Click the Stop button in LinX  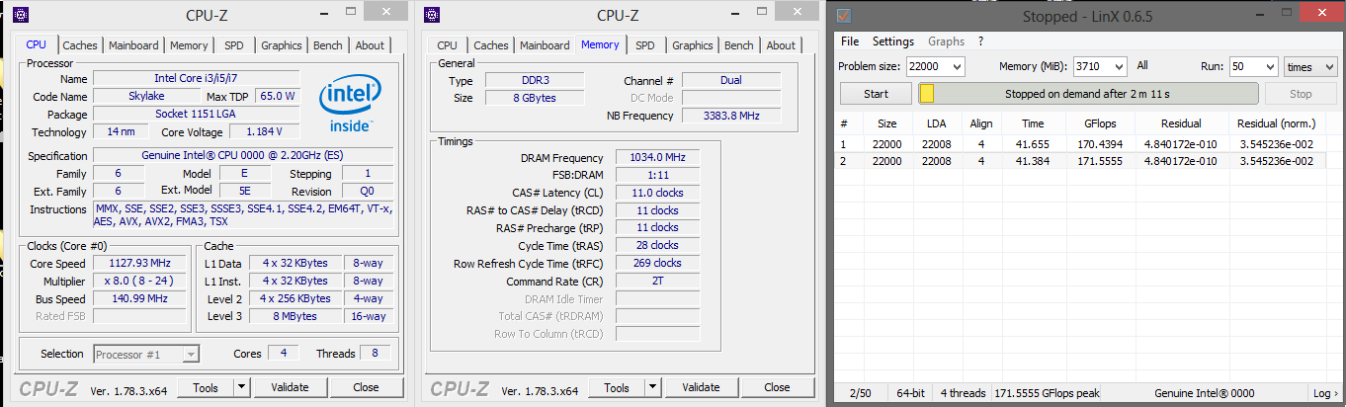1301,94
